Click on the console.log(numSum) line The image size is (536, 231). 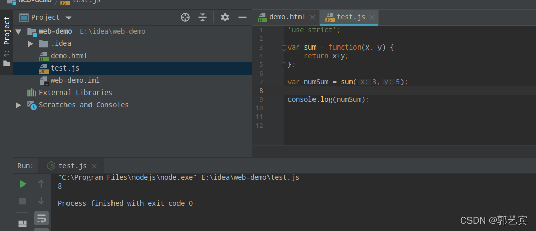point(328,100)
